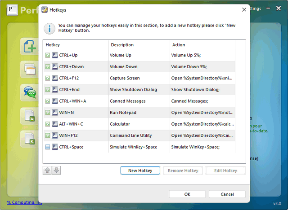Click Cancel to dismiss the dialog
This screenshot has height=210, width=288.
tap(227, 194)
